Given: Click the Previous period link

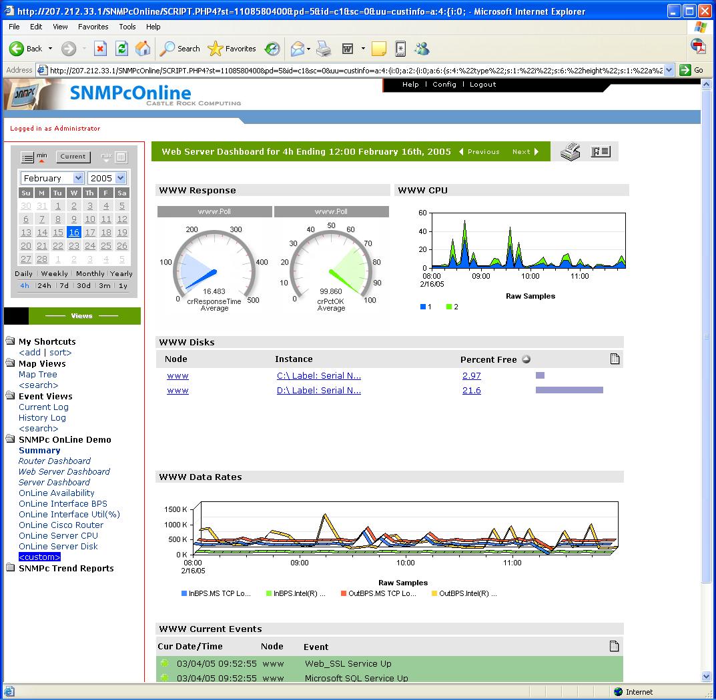Looking at the screenshot, I should [x=480, y=151].
